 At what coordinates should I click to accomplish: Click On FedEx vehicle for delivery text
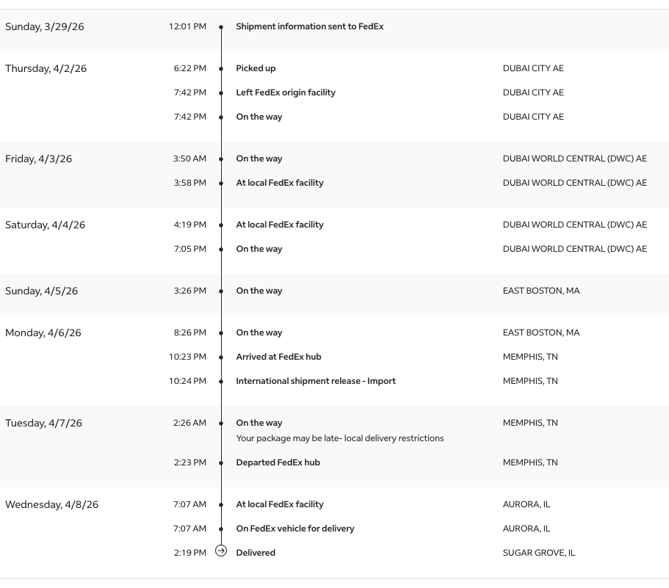pos(294,529)
